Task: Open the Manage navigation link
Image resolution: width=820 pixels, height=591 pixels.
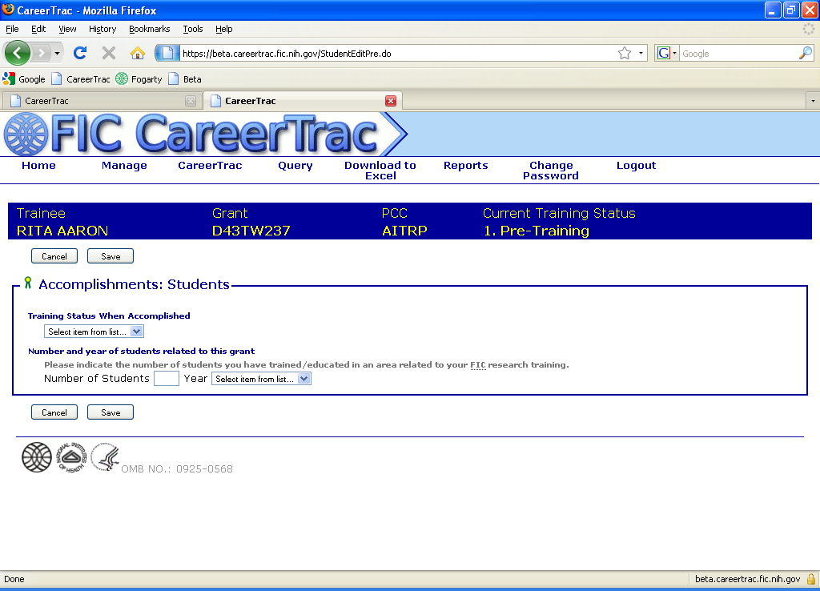Action: click(124, 165)
